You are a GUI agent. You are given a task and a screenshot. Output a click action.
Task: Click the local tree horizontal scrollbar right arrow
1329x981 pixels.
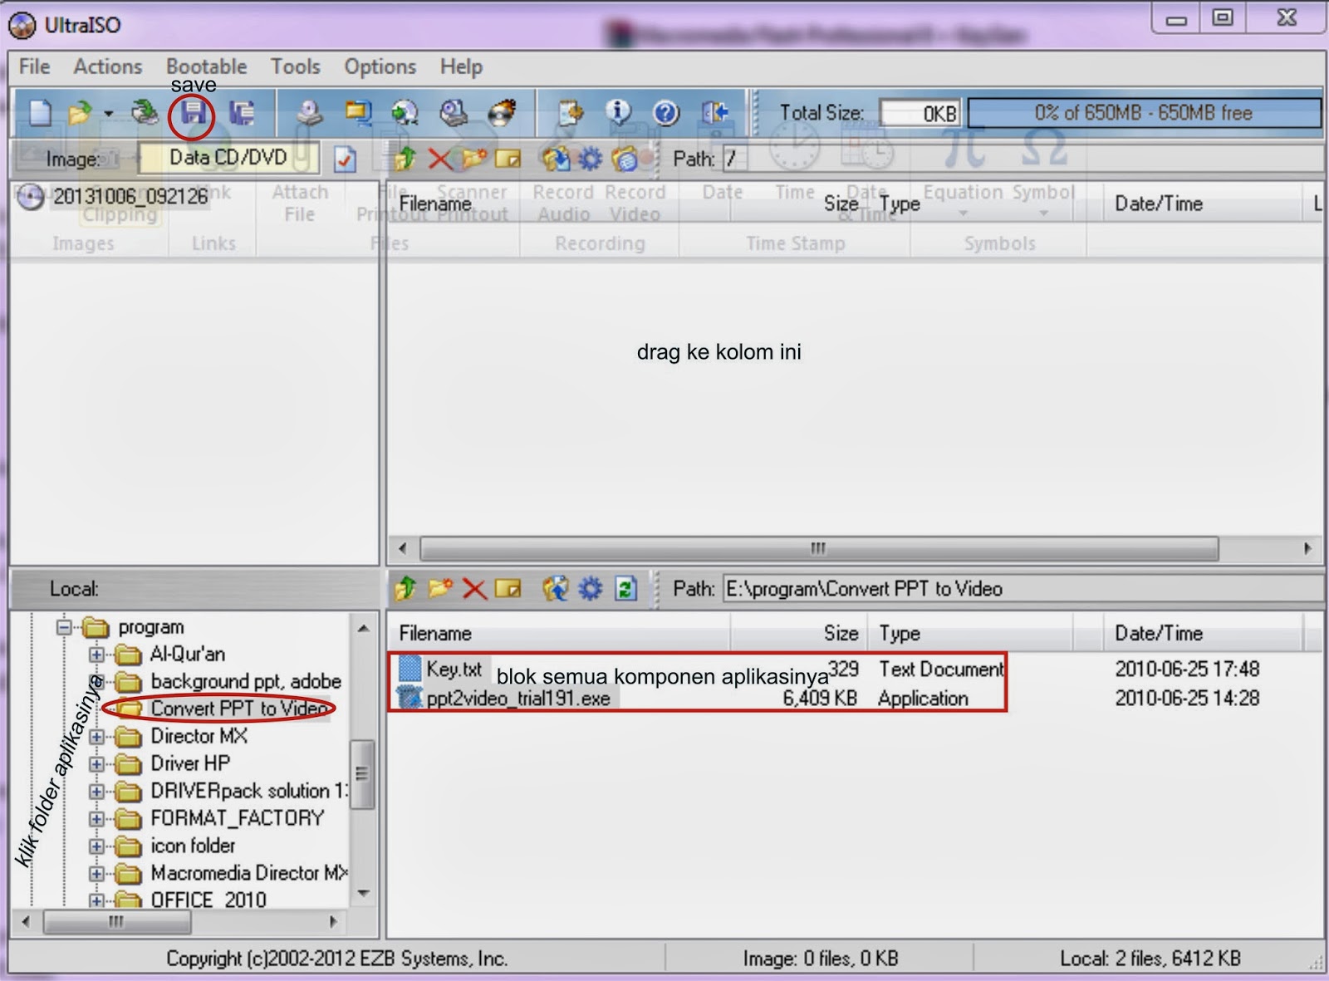pos(333,921)
